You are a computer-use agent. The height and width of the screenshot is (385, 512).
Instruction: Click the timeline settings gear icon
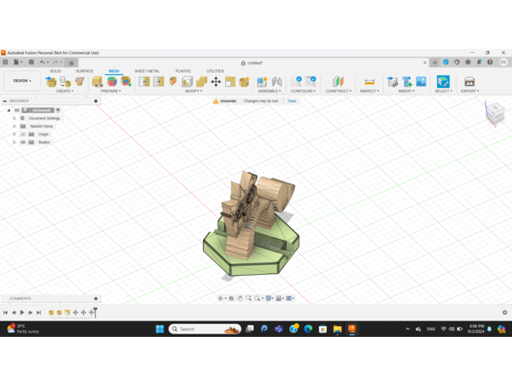coord(505,312)
